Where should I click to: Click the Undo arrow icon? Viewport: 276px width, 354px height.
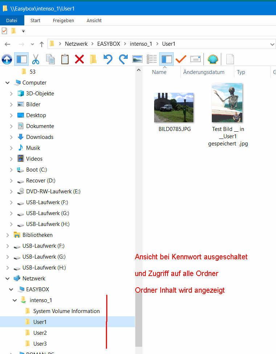[x=108, y=59]
